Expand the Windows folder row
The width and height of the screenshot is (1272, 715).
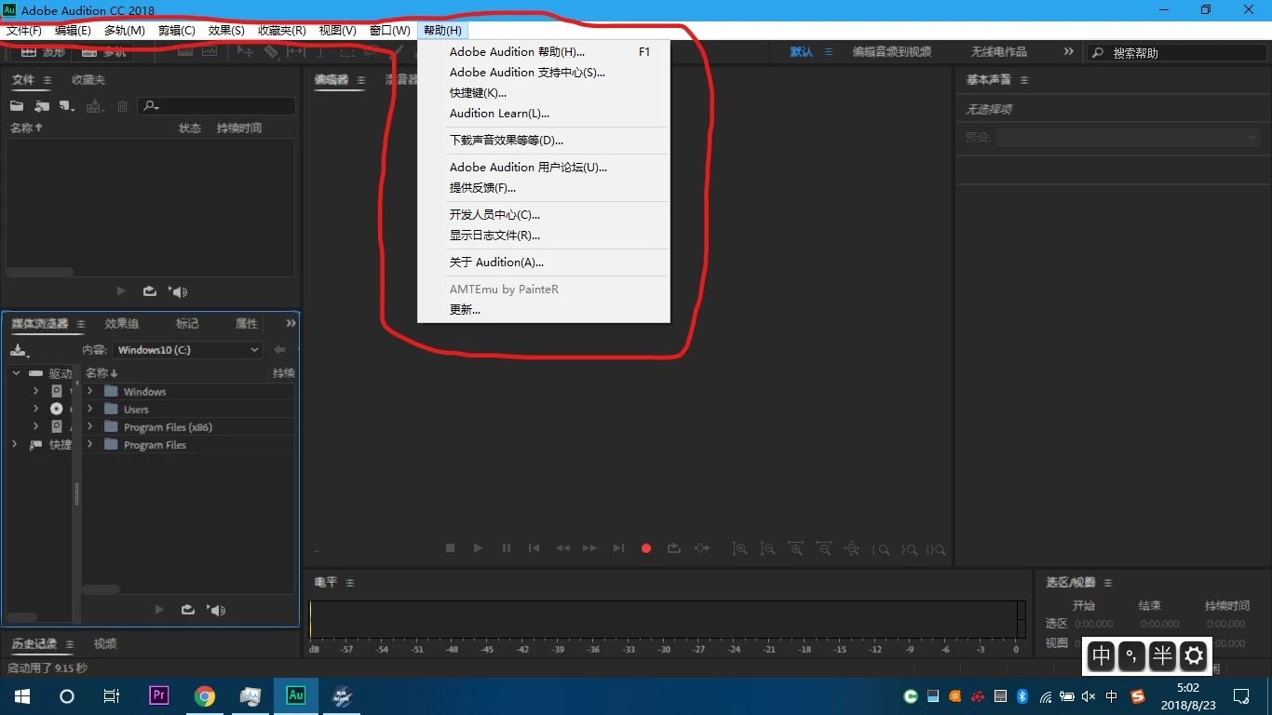click(x=90, y=391)
